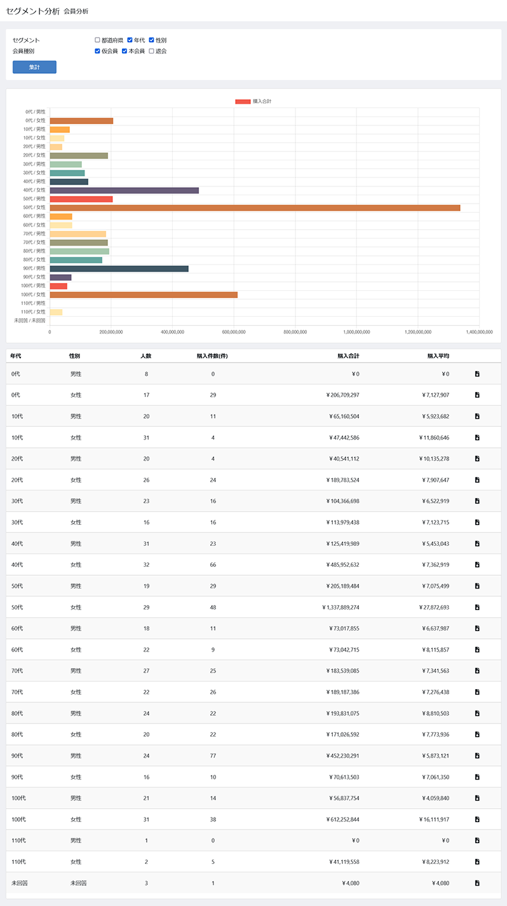Click the 100代 / 女性 chart bar

point(144,295)
